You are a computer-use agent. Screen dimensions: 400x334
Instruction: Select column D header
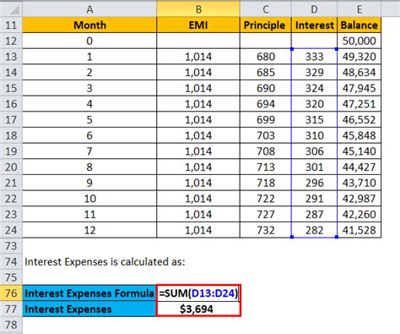[314, 9]
